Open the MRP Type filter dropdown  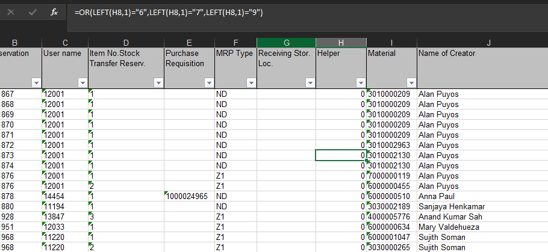pos(251,83)
